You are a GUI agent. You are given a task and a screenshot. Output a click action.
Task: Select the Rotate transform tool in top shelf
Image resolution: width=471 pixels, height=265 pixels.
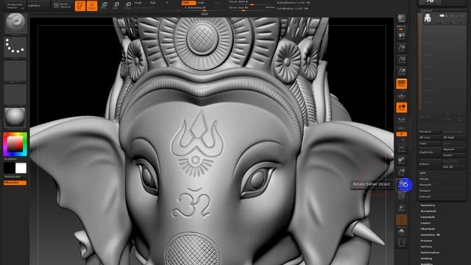pos(127,6)
